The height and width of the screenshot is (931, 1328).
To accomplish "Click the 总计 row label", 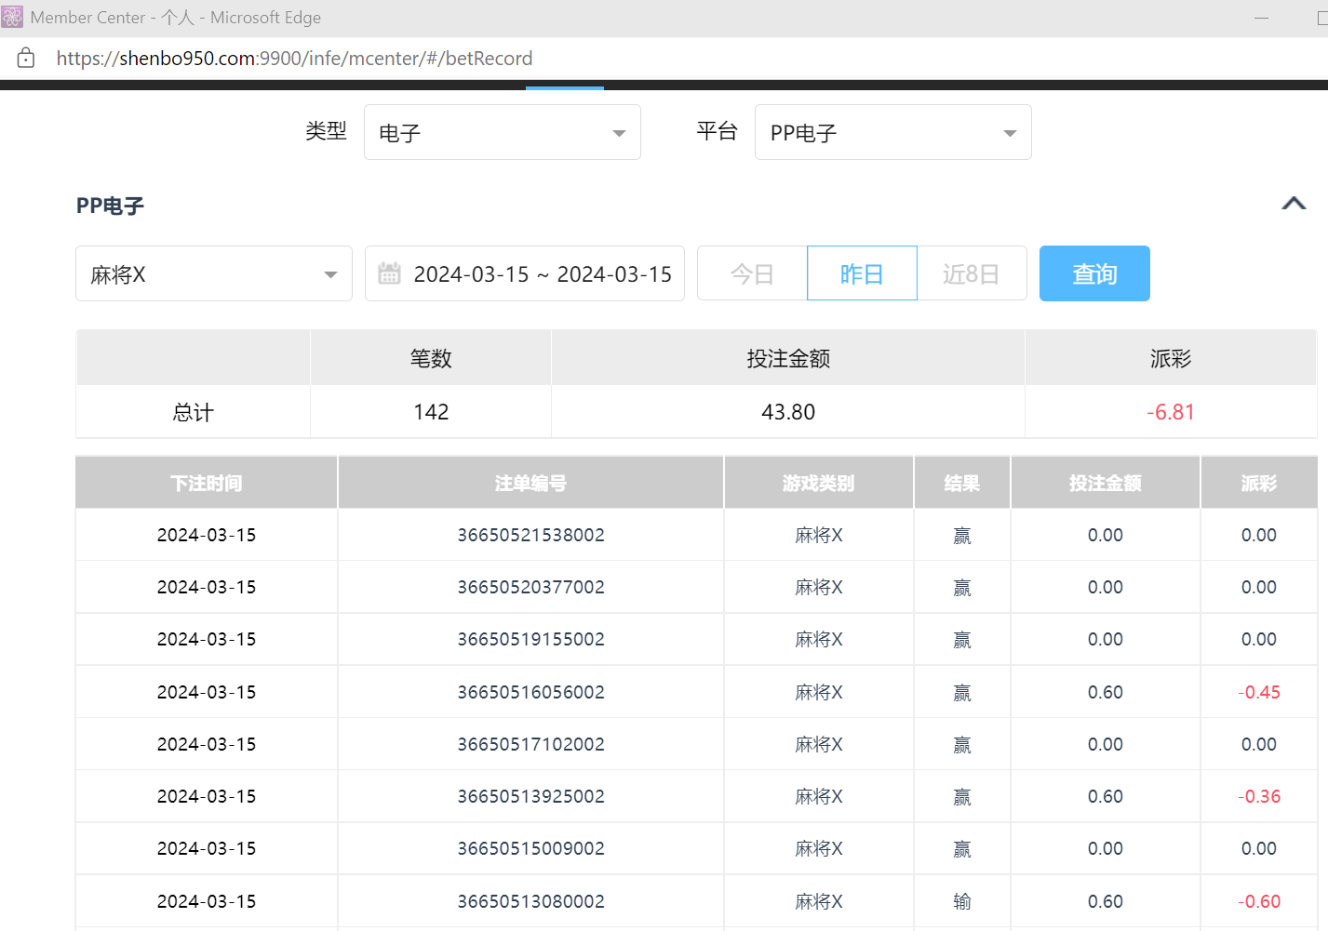I will click(x=194, y=412).
